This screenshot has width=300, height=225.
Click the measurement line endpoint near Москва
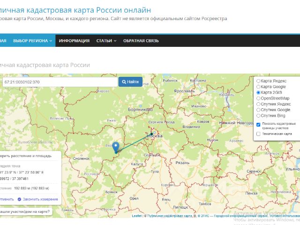coord(151,134)
